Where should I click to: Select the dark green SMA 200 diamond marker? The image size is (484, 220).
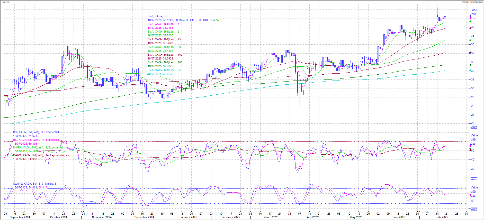click(x=470, y=65)
